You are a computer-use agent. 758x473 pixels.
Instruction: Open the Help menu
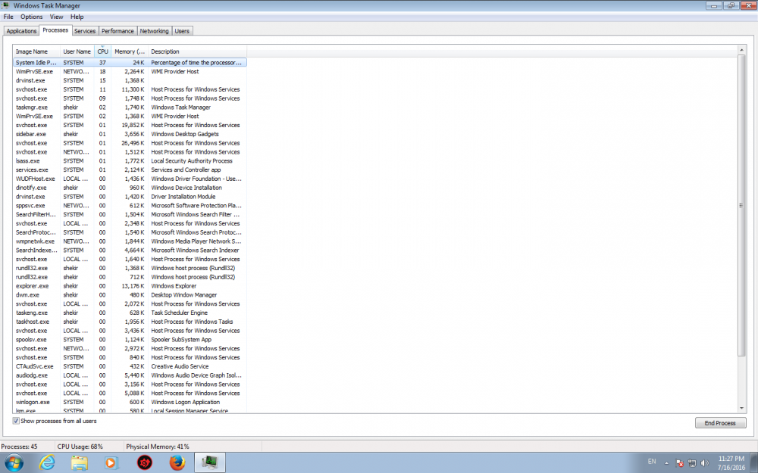pos(77,17)
